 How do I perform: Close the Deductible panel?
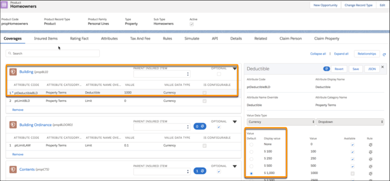tap(383, 67)
